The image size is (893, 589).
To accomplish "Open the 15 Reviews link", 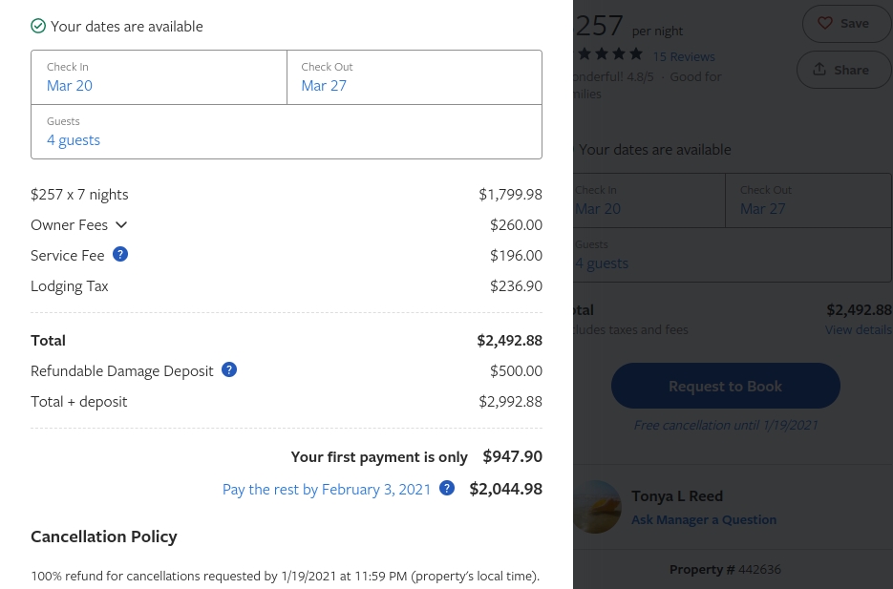I will tap(684, 57).
